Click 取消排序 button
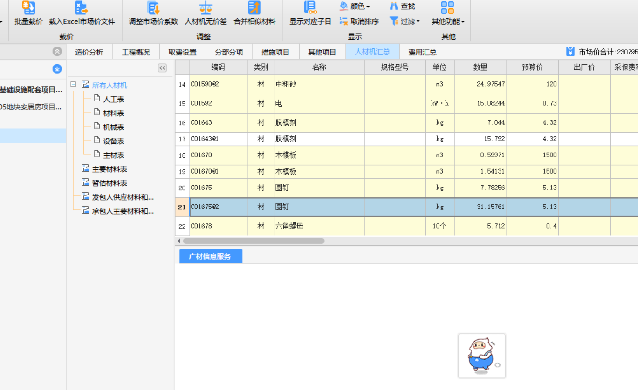This screenshot has width=638, height=390. tap(359, 21)
